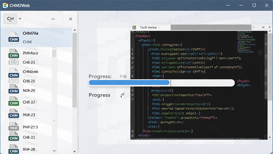Image resolution: width=273 pixels, height=154 pixels.
Task: Expand the chevron at the bottom of the file list
Action: pos(54,151)
